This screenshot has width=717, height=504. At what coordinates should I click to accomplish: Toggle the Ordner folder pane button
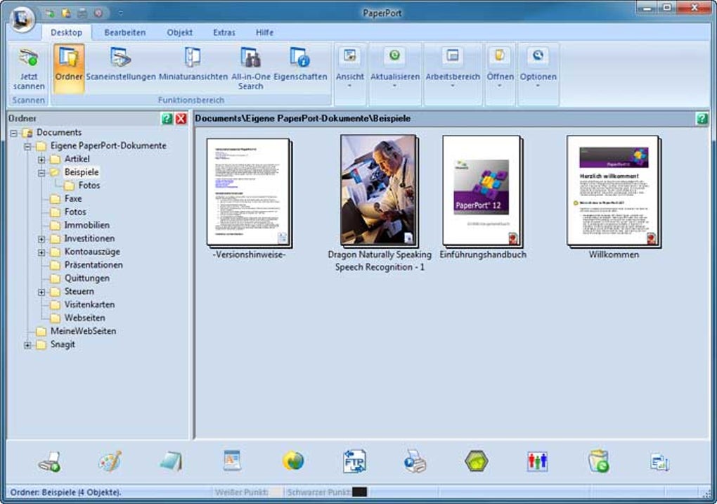[x=69, y=67]
